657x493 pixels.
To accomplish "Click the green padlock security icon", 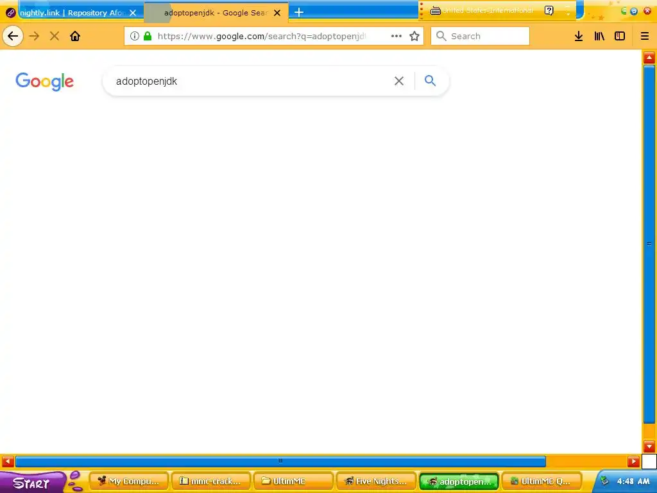I will [x=148, y=36].
